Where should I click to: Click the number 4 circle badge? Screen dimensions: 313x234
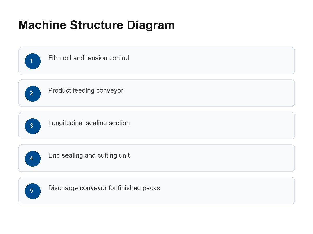33,159
